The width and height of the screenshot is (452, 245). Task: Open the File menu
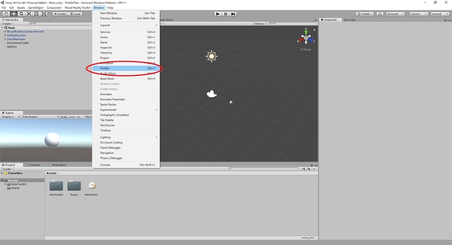click(4, 8)
